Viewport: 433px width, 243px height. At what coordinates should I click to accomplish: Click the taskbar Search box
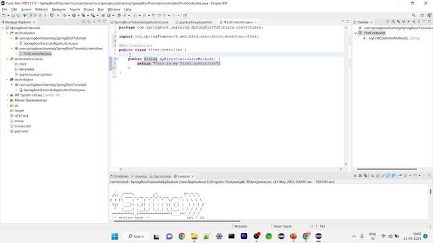pyautogui.click(x=136, y=236)
